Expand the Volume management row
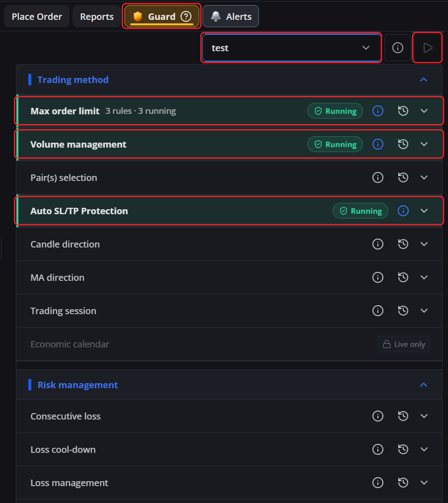The height and width of the screenshot is (503, 448). [x=424, y=144]
